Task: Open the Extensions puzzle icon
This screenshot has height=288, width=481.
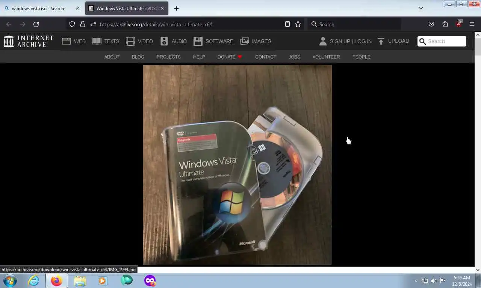Action: point(445,24)
